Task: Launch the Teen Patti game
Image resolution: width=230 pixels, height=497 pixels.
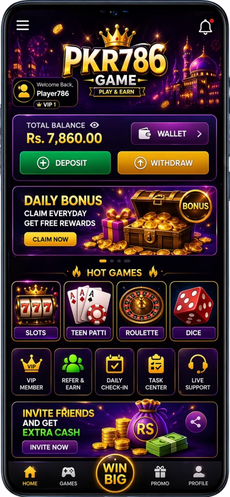Action: 88,311
